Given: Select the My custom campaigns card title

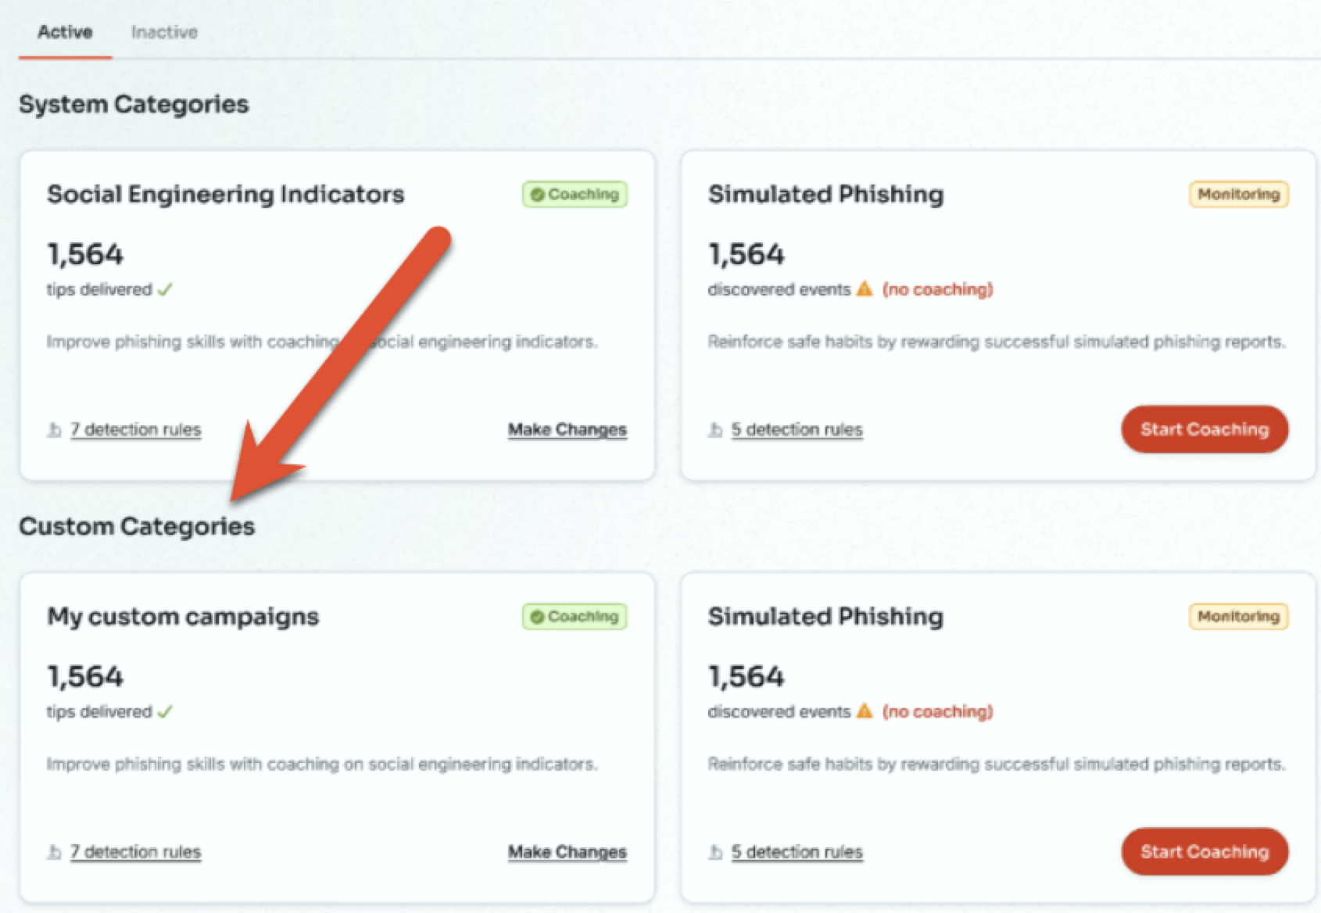Looking at the screenshot, I should coord(183,617).
